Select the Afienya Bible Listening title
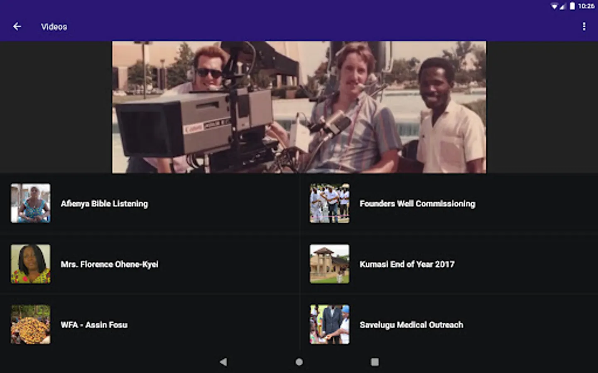 pos(104,203)
